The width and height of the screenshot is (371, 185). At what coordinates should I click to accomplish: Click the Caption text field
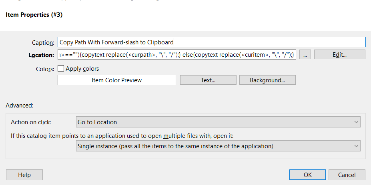(211, 42)
